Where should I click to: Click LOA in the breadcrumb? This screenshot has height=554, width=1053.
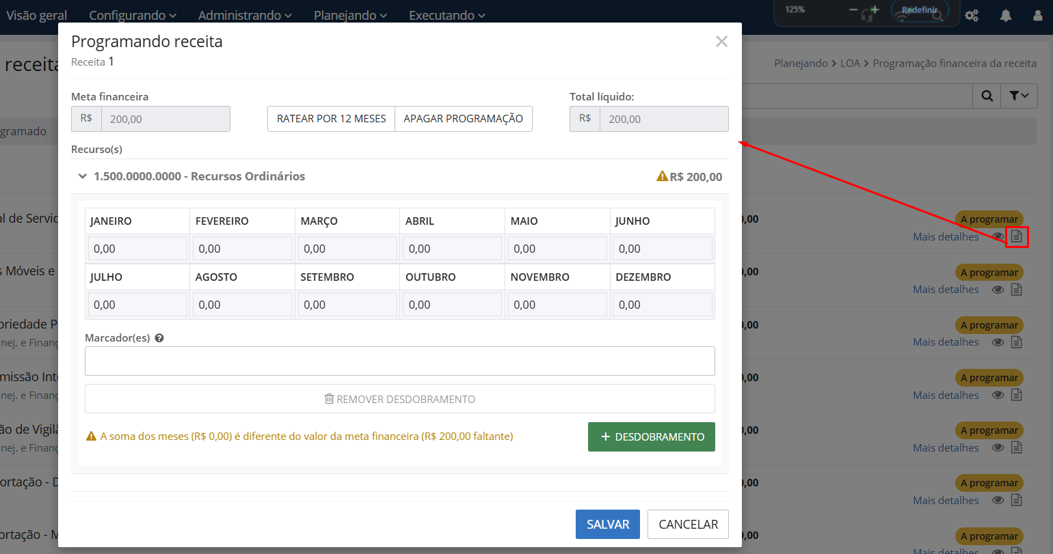click(x=850, y=64)
